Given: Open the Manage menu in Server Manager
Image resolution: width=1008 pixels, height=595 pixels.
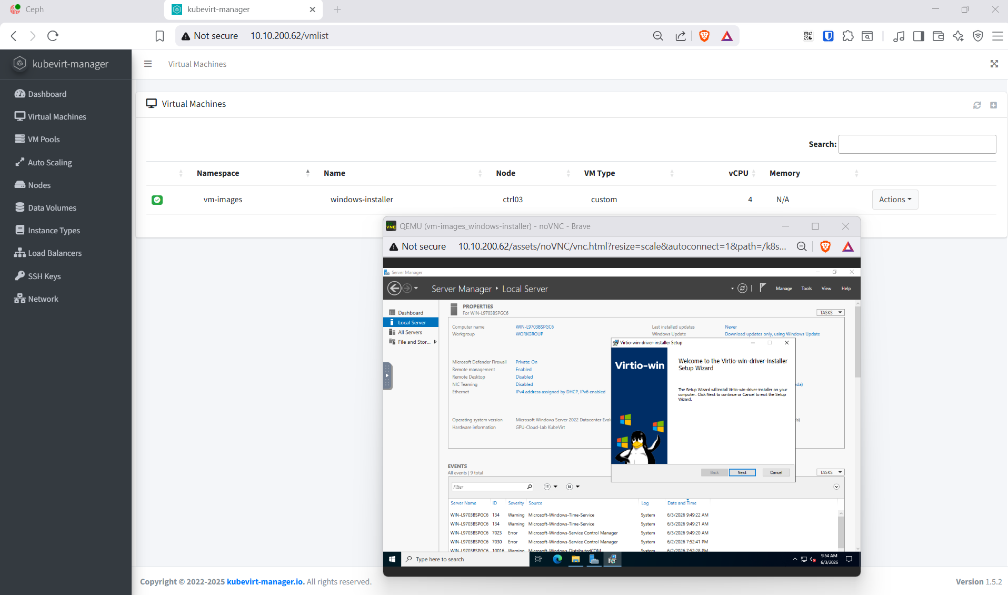Looking at the screenshot, I should tap(784, 289).
